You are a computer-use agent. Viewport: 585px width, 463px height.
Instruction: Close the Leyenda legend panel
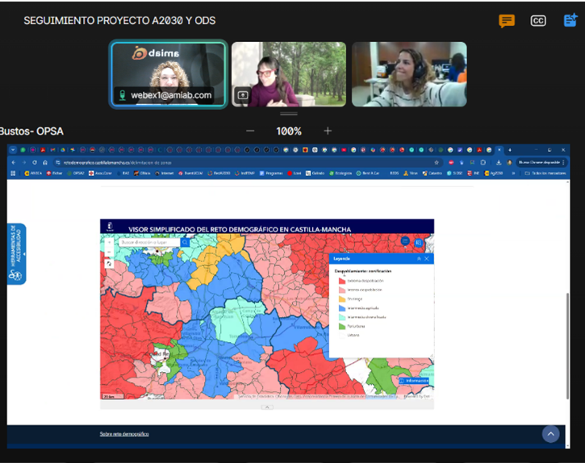pyautogui.click(x=427, y=259)
